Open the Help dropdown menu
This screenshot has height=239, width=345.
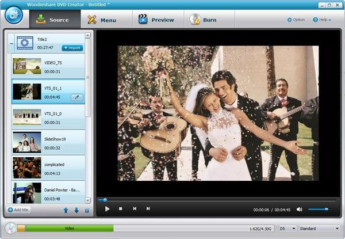(x=322, y=20)
